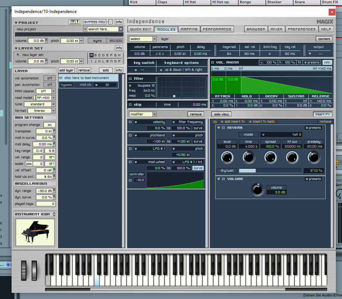Toggle LFO # 1 modifier power icon
The image size is (342, 299).
[x=130, y=149]
